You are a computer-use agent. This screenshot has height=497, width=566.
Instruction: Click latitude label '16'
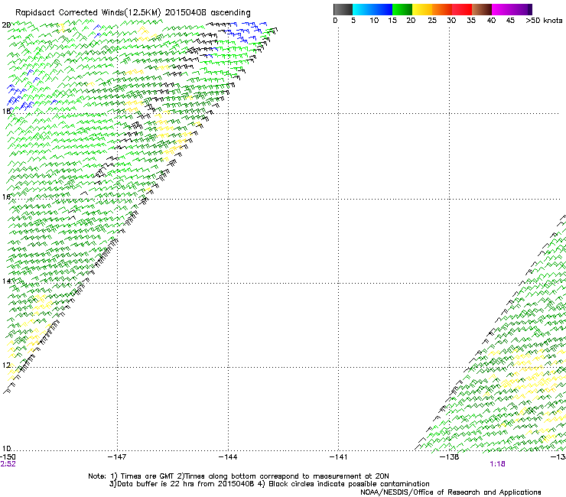point(6,197)
